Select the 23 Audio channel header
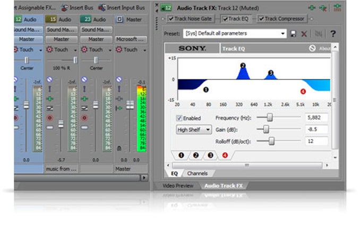The image size is (361, 233). point(96,20)
